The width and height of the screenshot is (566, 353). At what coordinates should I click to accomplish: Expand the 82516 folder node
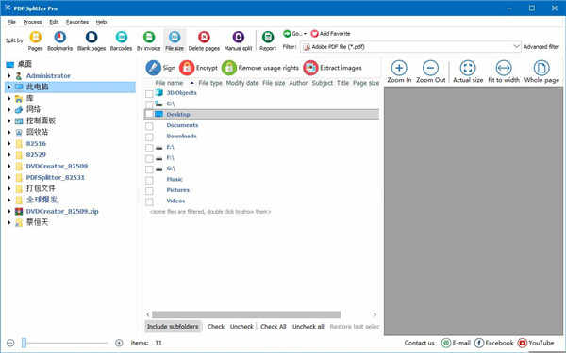click(x=9, y=144)
